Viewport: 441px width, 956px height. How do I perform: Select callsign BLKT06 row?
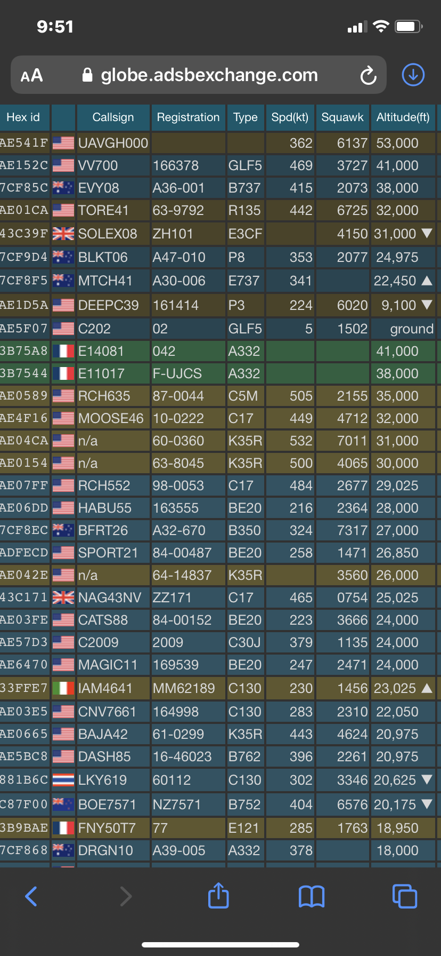click(x=218, y=257)
